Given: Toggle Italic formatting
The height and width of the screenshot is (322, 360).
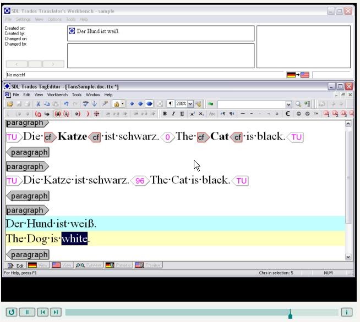Looking at the screenshot, I should coord(173,114).
